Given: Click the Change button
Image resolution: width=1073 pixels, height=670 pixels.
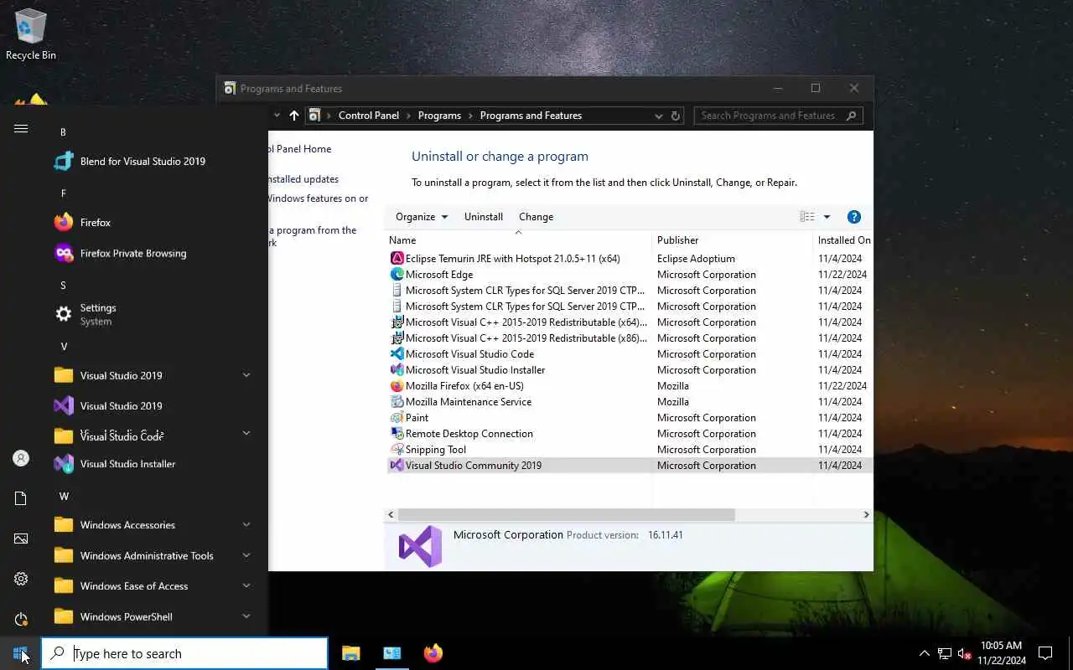Looking at the screenshot, I should 536,217.
